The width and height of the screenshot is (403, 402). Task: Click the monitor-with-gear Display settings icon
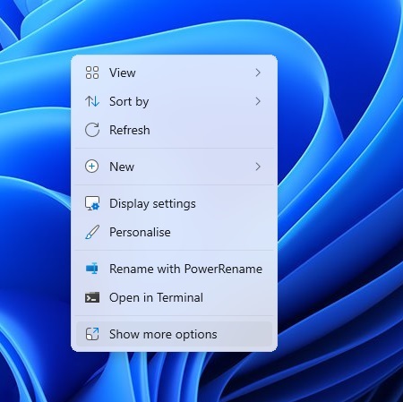point(92,203)
